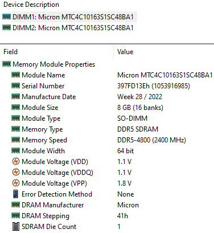Select the Memory Speed field label
214x233 pixels.
coord(44,140)
